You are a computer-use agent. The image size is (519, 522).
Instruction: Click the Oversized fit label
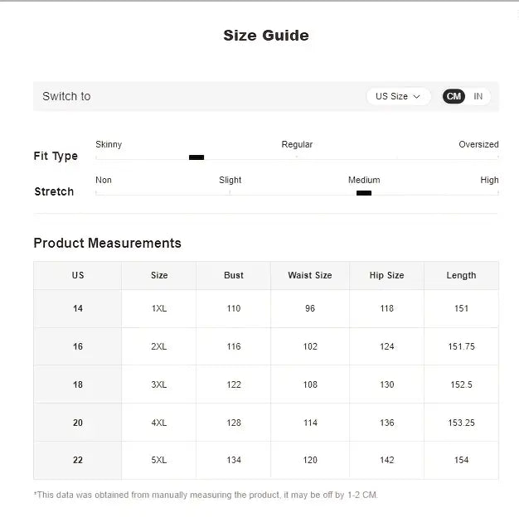pos(478,144)
